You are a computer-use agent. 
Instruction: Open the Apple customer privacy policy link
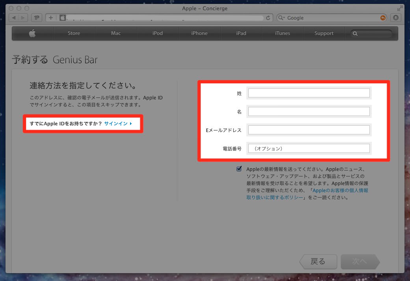pos(307,194)
